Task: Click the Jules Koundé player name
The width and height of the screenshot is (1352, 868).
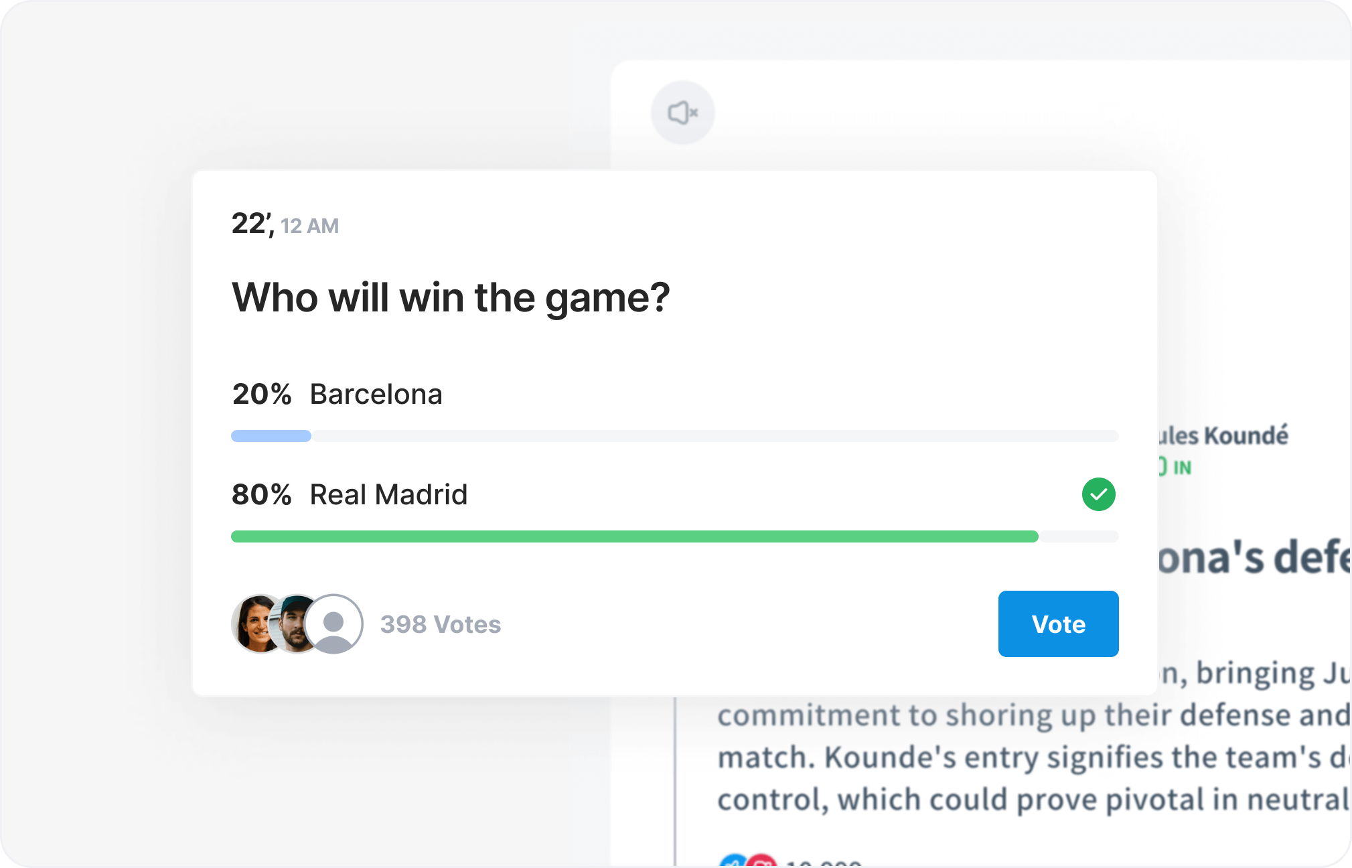Action: (1223, 435)
